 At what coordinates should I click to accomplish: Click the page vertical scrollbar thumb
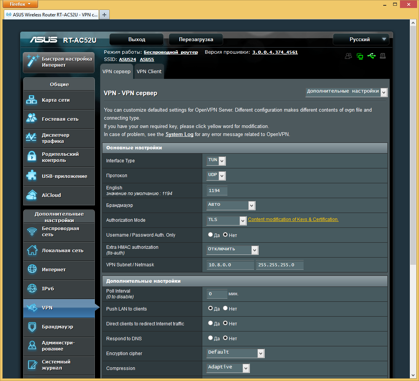click(413, 145)
